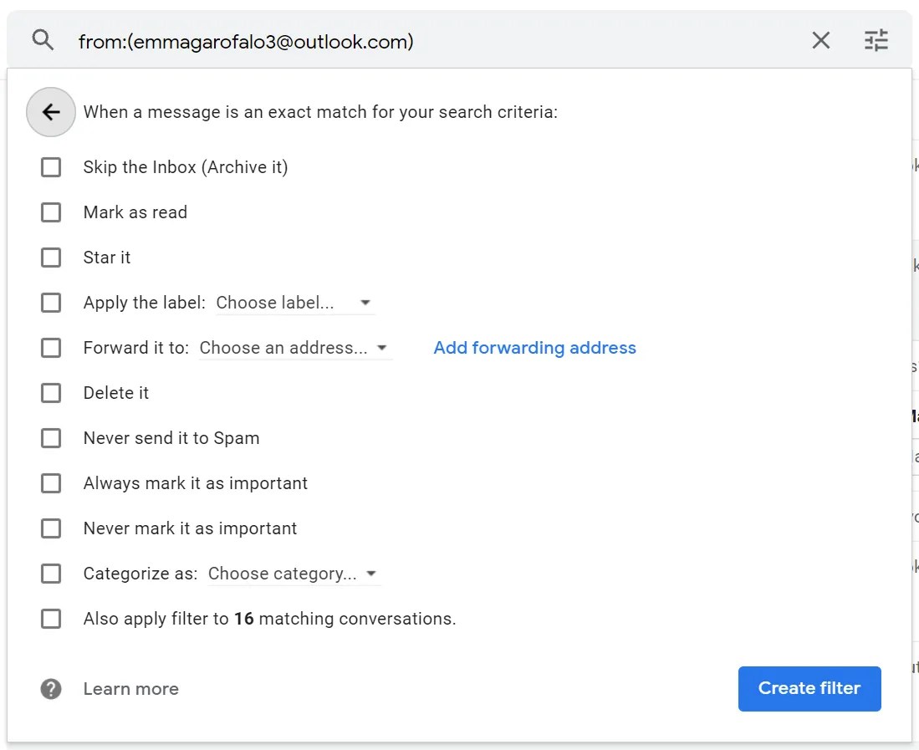Expand the Choose category dropdown
Image resolution: width=919 pixels, height=750 pixels.
pos(293,573)
